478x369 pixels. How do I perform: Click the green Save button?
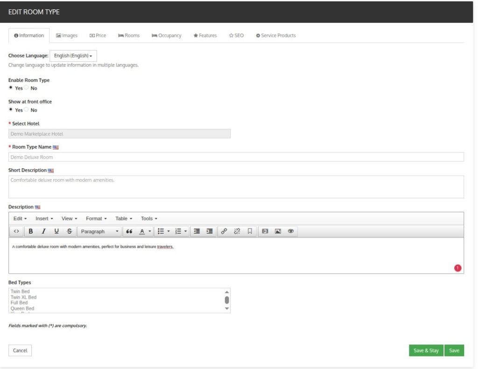454,350
